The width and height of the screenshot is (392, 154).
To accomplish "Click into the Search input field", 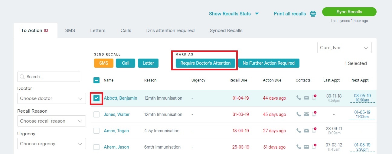I will [x=51, y=77].
